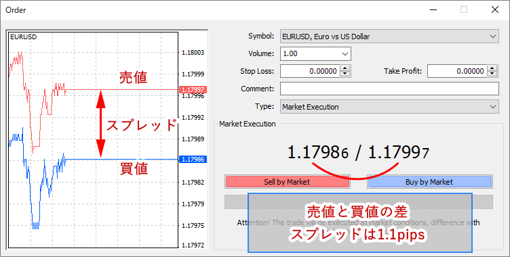The width and height of the screenshot is (510, 257).
Task: Click the Volume value 1.00 field
Action: tap(310, 54)
